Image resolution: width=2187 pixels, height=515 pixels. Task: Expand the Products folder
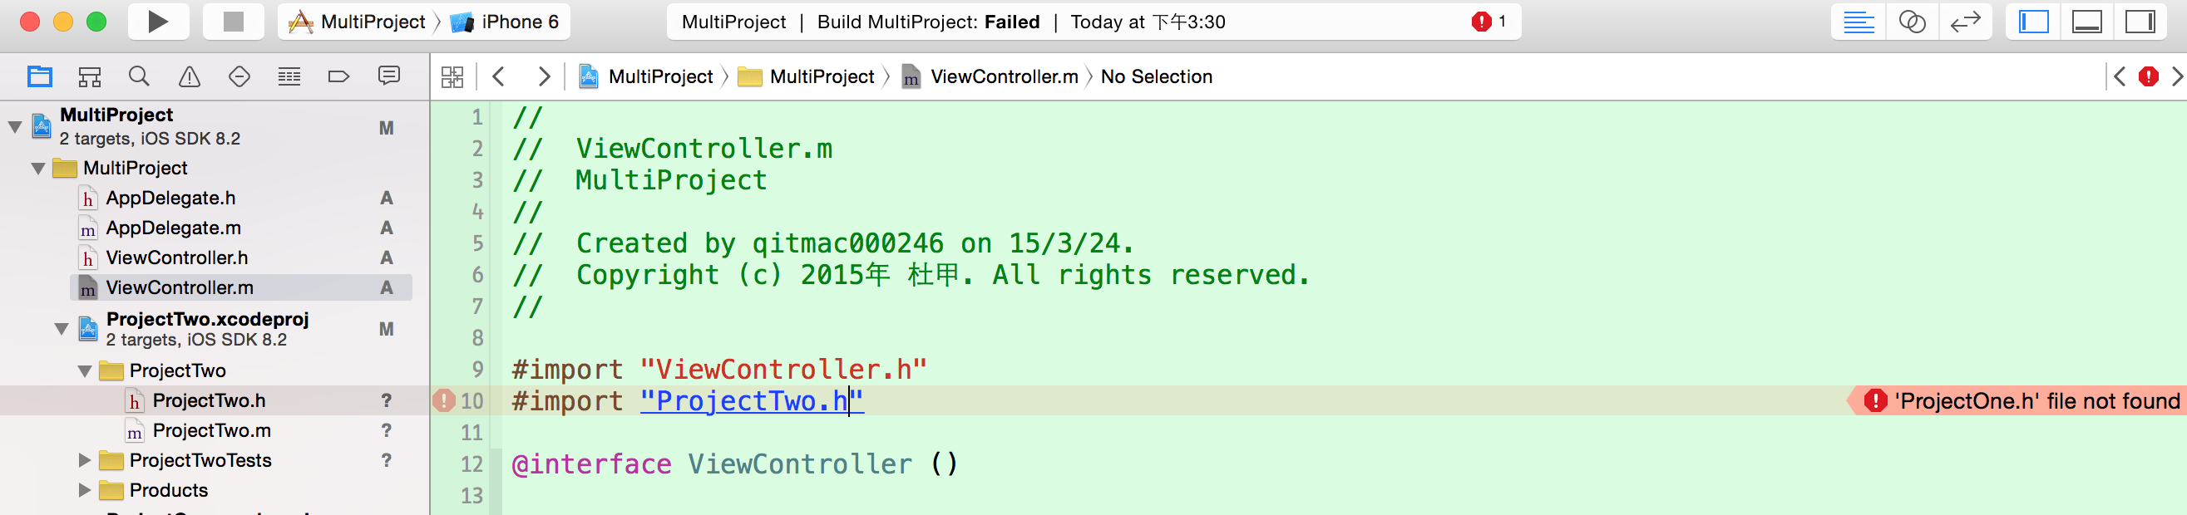pyautogui.click(x=84, y=490)
